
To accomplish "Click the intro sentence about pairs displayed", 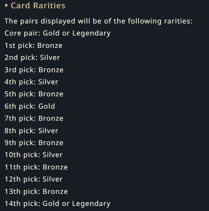I will (x=98, y=21).
